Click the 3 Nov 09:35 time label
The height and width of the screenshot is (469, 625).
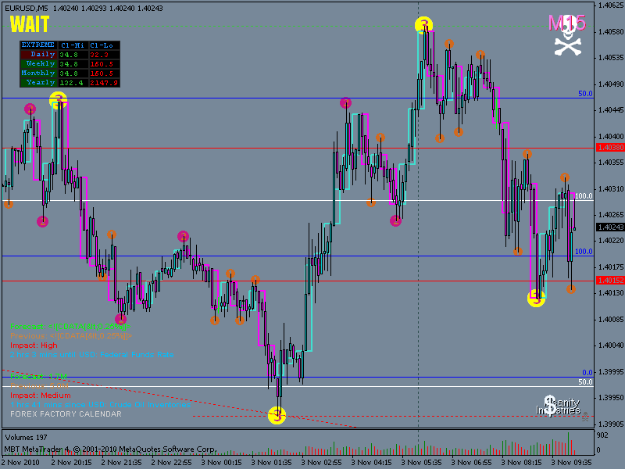572,462
